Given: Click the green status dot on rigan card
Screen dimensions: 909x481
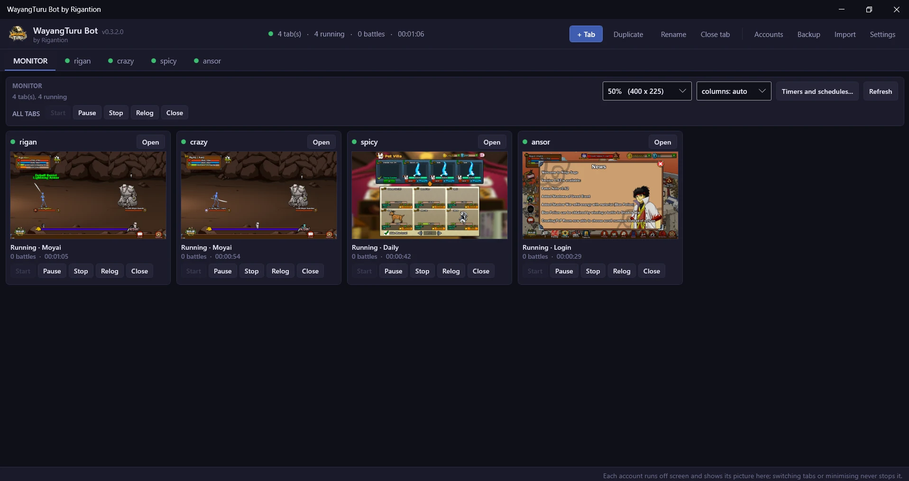Looking at the screenshot, I should (13, 142).
